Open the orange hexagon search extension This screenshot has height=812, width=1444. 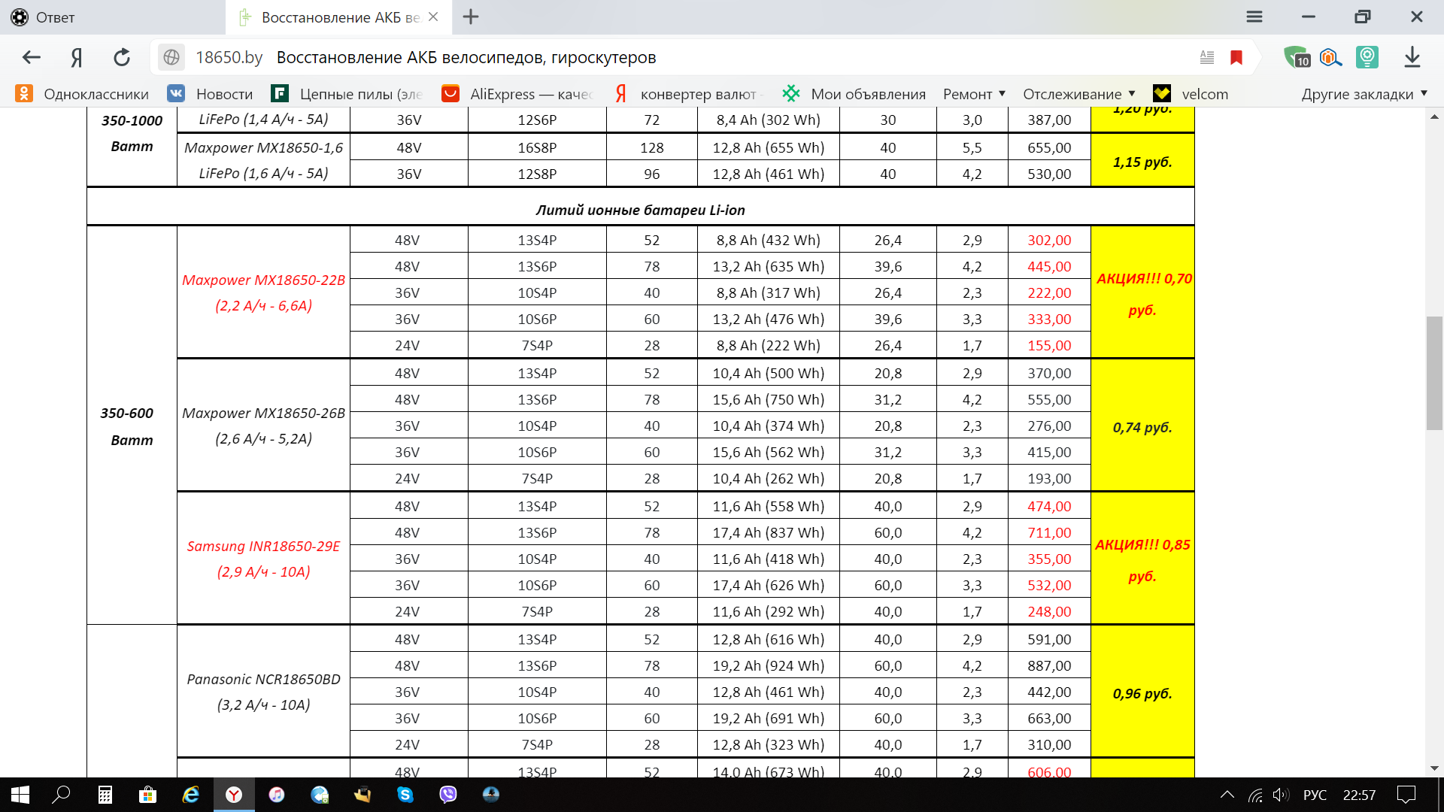1330,57
